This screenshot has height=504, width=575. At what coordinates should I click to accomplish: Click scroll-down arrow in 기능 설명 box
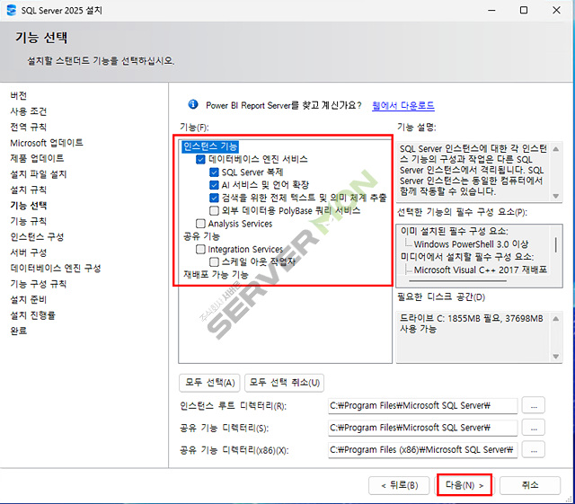coord(556,196)
